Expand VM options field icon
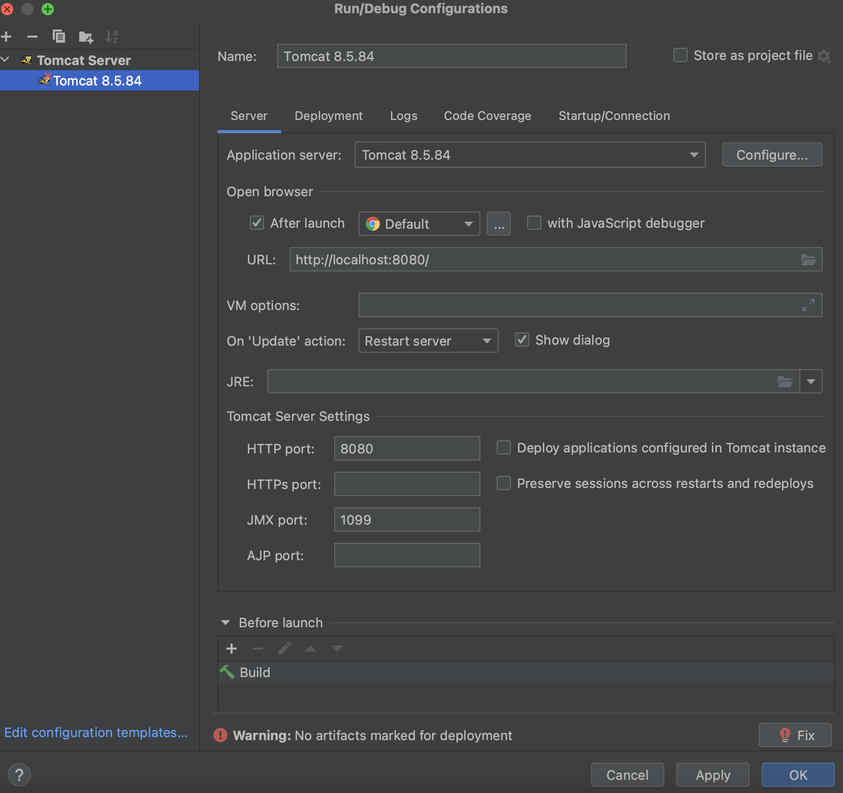The image size is (843, 793). tap(808, 305)
